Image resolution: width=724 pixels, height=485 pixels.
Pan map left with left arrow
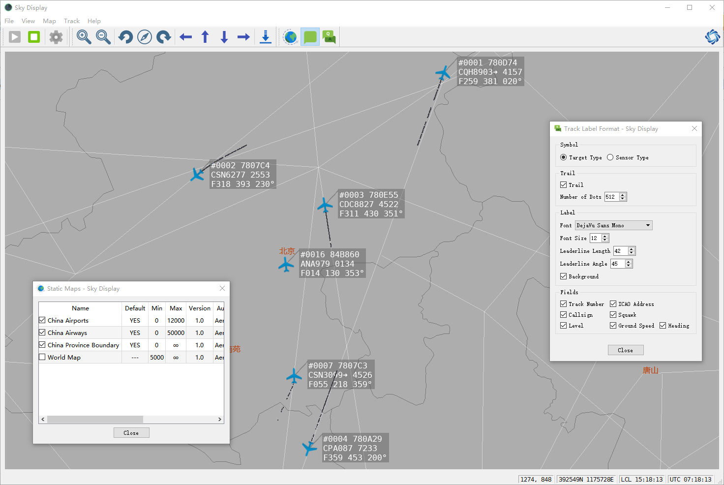pyautogui.click(x=185, y=37)
